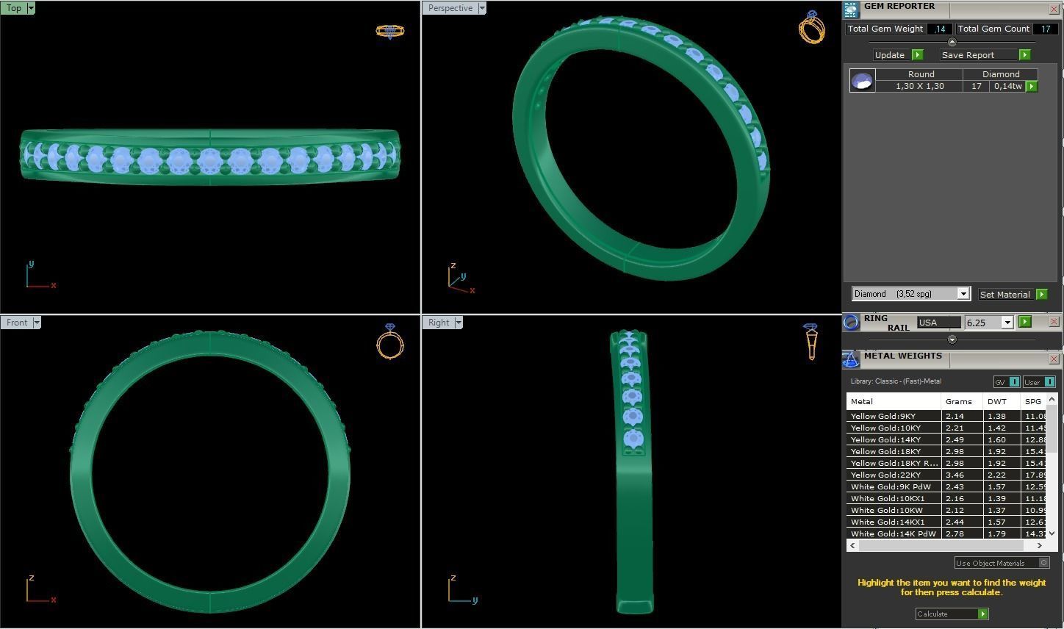Click the DWT column header
This screenshot has width=1064, height=629.
pos(1001,401)
